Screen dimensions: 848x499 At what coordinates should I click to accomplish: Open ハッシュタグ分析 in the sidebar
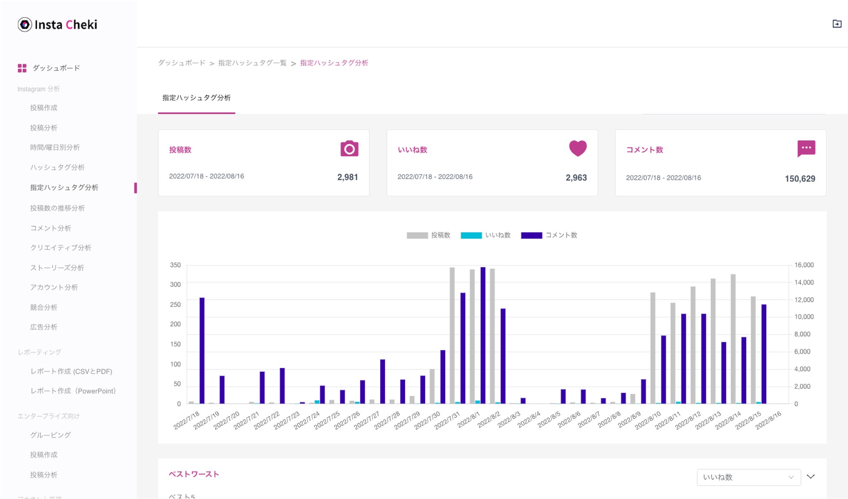click(x=57, y=167)
